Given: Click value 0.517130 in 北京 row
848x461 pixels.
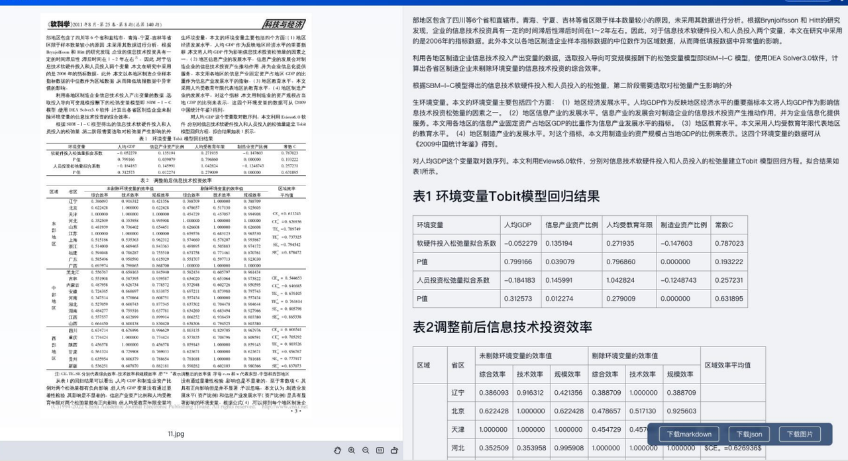Looking at the screenshot, I should [x=644, y=411].
